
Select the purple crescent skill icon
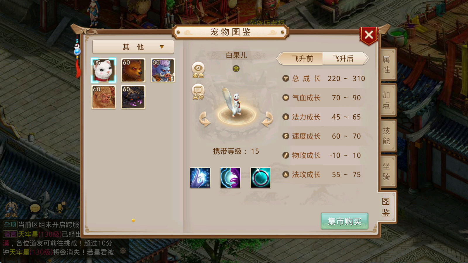230,178
